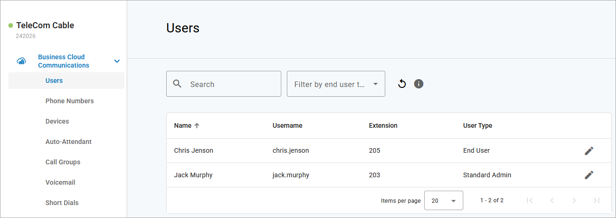
Task: Click the Name column sort arrow
Action: 197,125
